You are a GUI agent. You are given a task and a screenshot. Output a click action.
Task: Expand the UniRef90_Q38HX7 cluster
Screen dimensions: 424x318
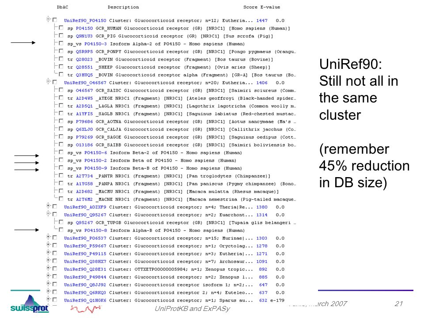49,260
